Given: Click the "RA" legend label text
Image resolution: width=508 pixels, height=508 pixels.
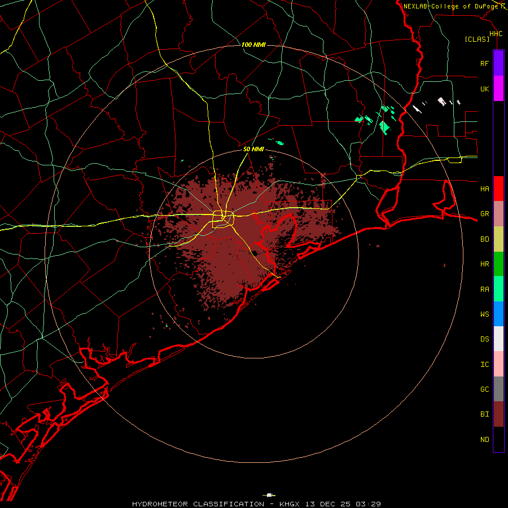Looking at the screenshot, I should click(x=484, y=290).
